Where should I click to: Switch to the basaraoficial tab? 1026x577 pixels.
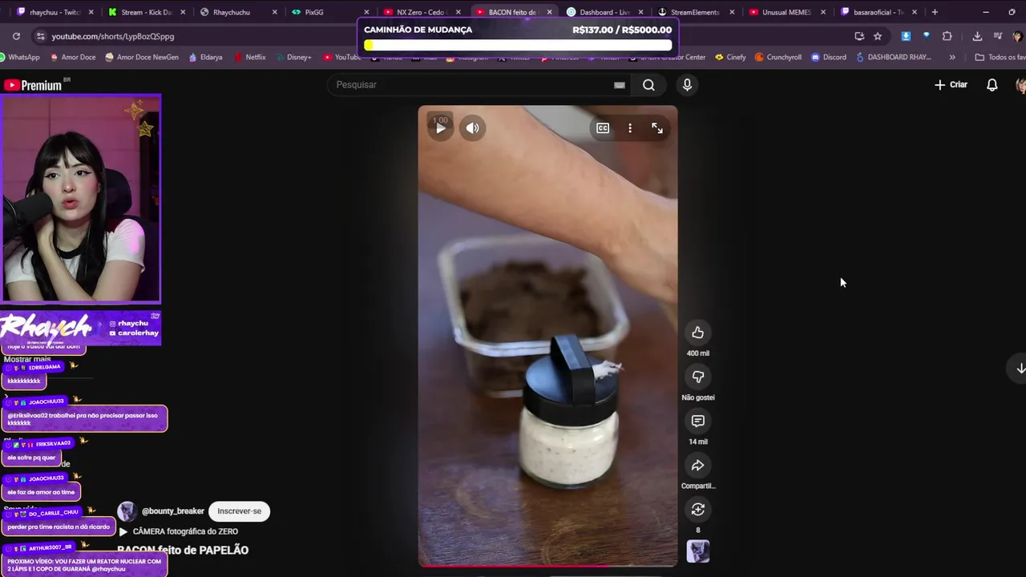[x=879, y=12]
